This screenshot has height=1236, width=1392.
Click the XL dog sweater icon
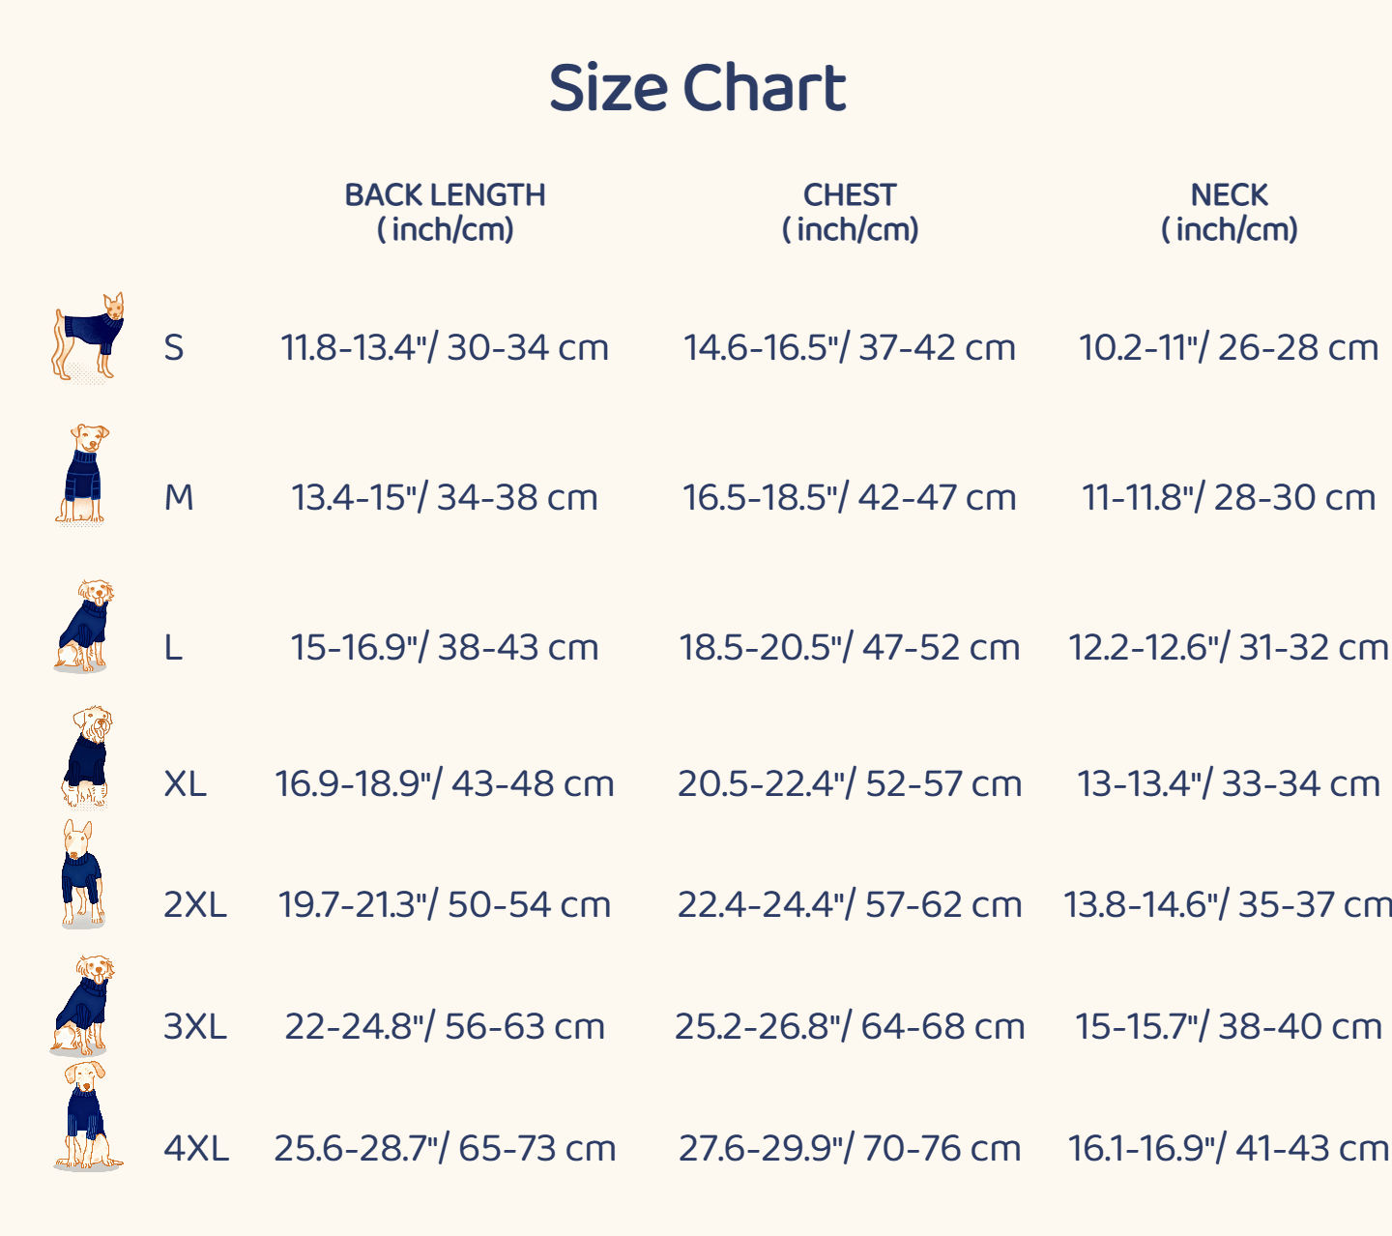[87, 756]
